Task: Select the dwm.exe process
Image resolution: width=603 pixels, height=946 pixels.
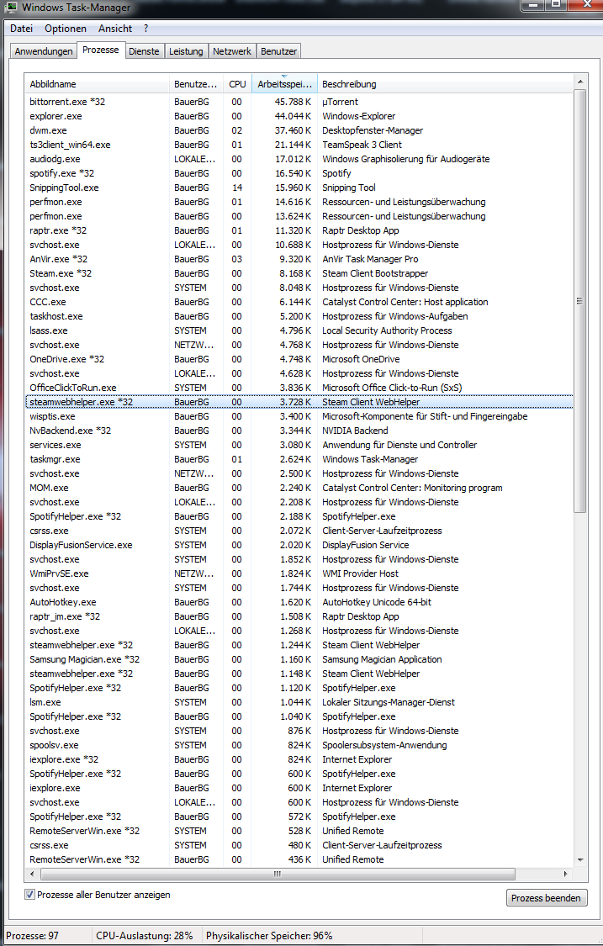Action: point(299,130)
